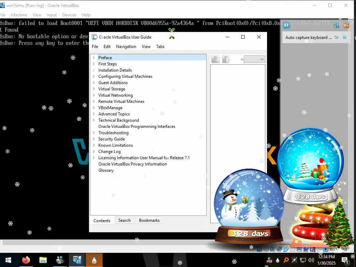
Task: Click the gift-box snow globe countdown widget
Action: [310, 166]
